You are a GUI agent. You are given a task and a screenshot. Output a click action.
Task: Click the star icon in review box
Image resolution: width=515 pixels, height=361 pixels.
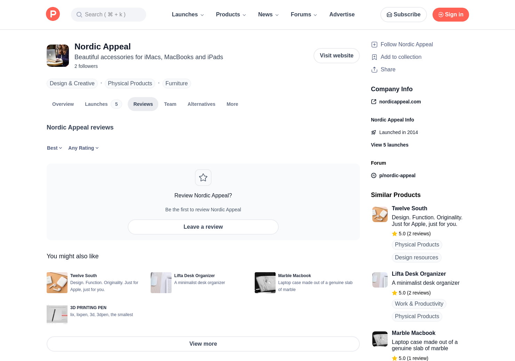click(203, 178)
